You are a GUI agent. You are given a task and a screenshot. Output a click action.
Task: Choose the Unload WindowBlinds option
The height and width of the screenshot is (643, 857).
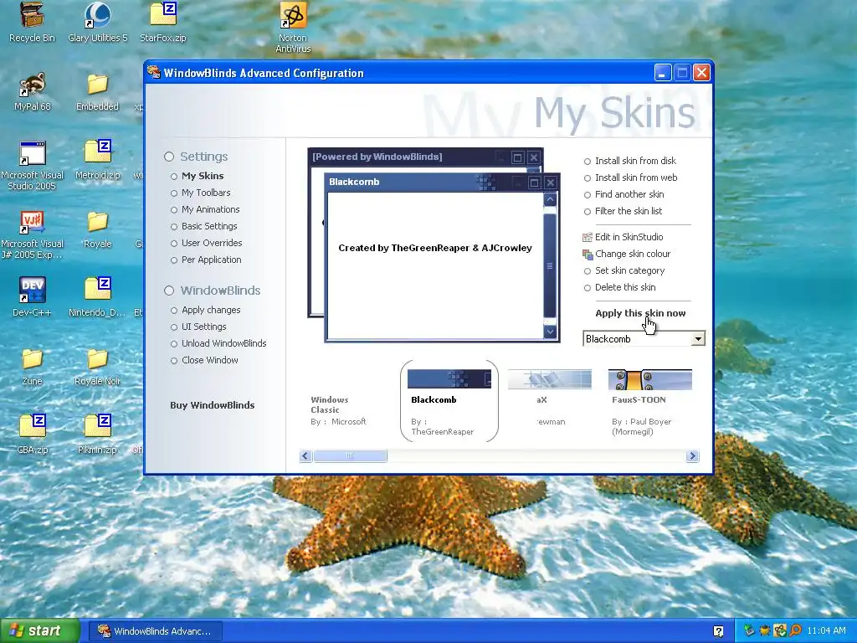218,343
